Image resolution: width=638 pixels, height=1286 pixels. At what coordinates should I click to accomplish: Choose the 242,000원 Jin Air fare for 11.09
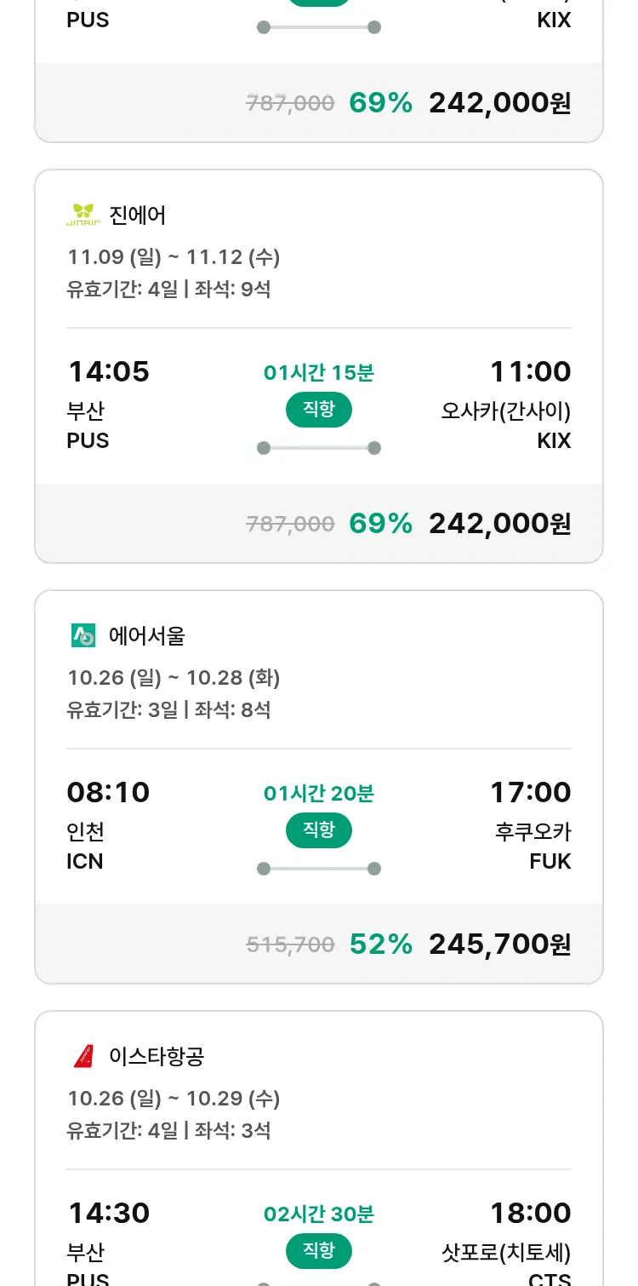tap(499, 523)
